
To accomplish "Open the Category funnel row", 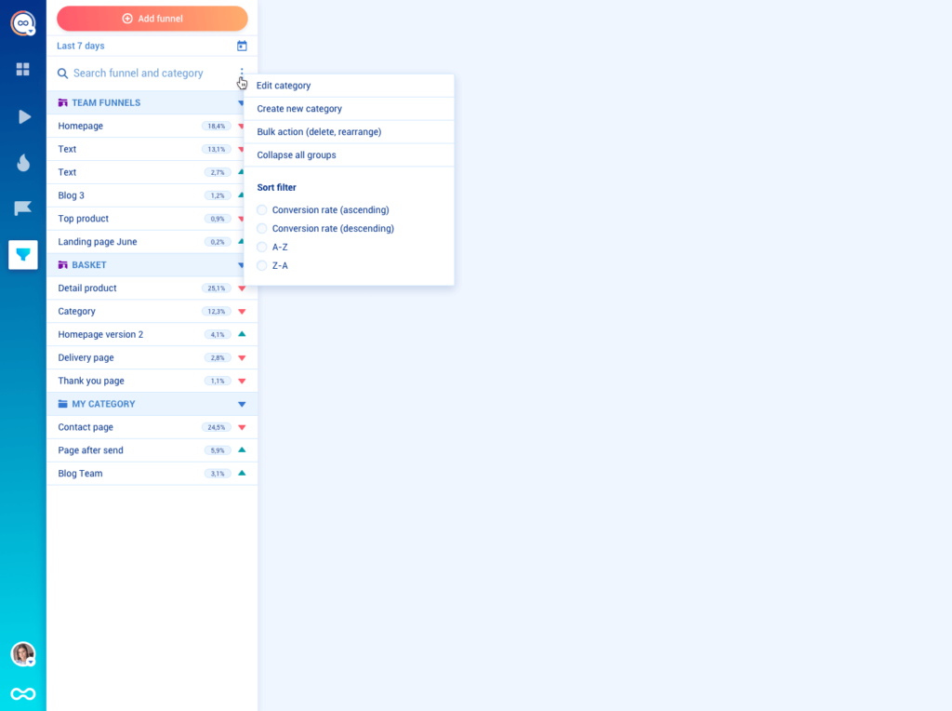I will pyautogui.click(x=152, y=312).
